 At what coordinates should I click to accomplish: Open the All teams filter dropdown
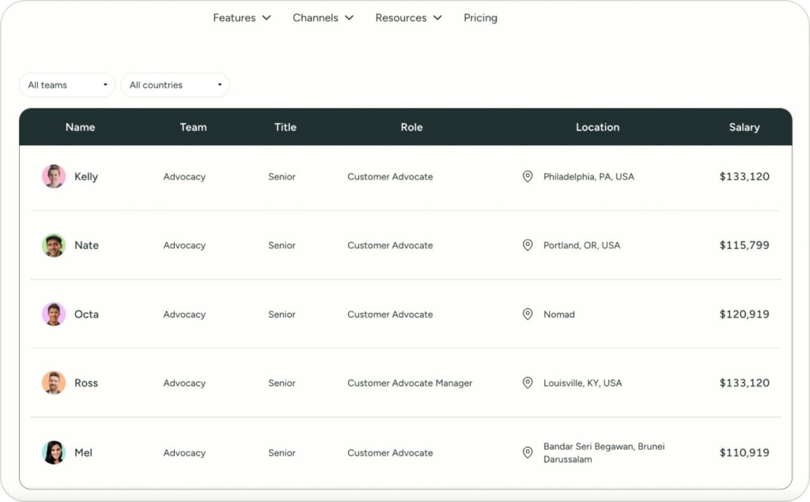pyautogui.click(x=67, y=85)
